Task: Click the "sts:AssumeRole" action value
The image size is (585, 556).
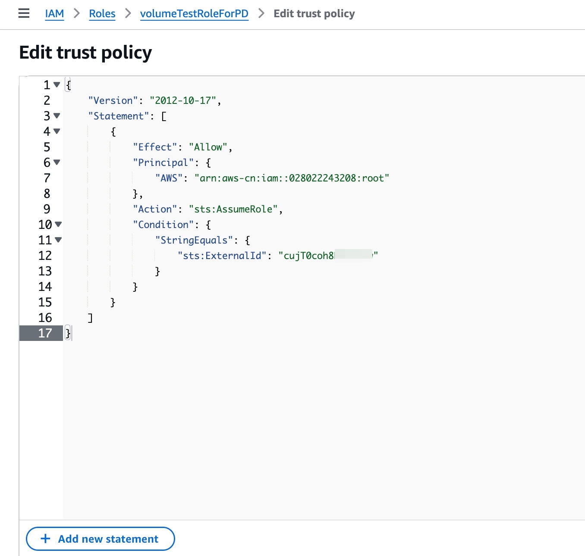Action: (x=233, y=209)
